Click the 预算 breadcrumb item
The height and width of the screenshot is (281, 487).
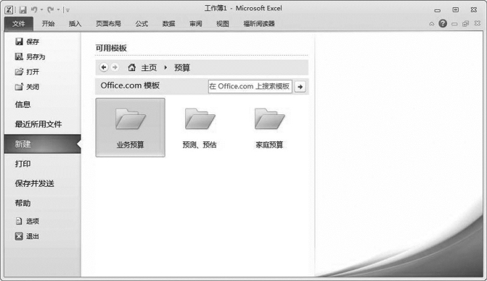[182, 67]
